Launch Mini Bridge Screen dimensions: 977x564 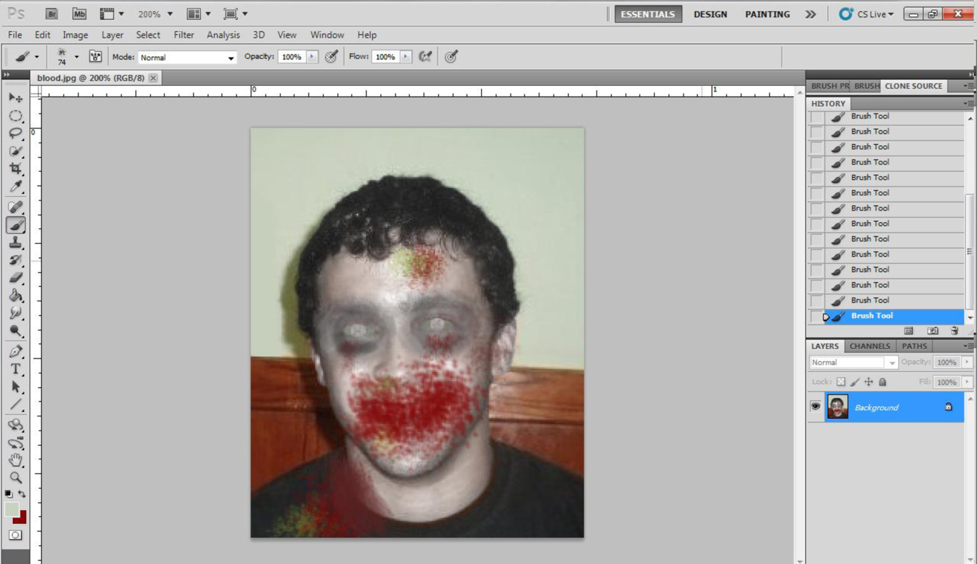pos(79,14)
